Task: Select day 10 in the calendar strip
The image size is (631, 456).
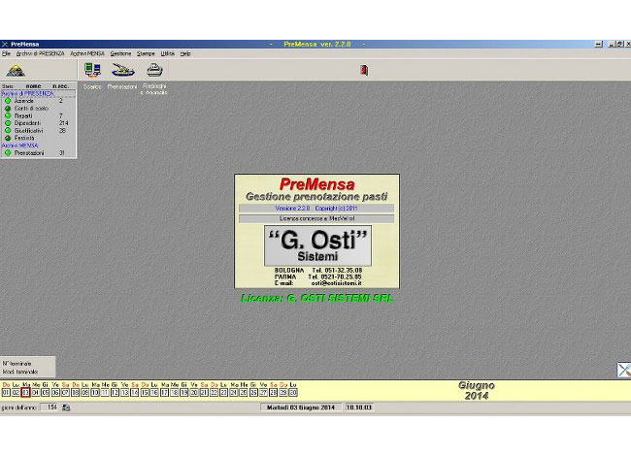Action: (95, 393)
